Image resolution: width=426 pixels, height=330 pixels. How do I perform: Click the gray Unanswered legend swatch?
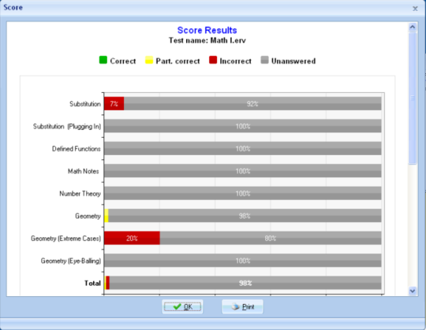[x=264, y=60]
